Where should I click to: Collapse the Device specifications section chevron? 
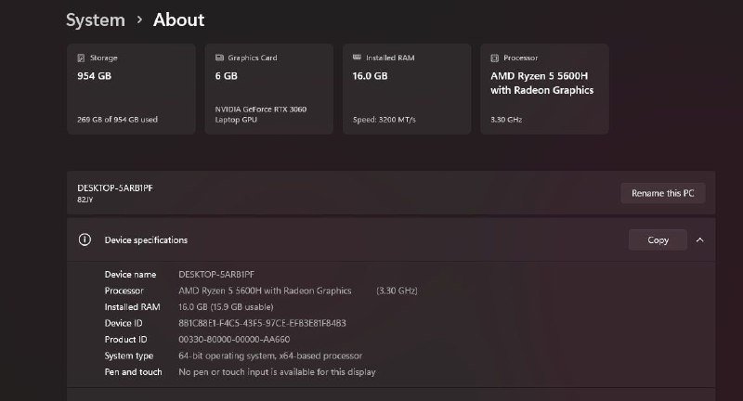click(x=700, y=240)
